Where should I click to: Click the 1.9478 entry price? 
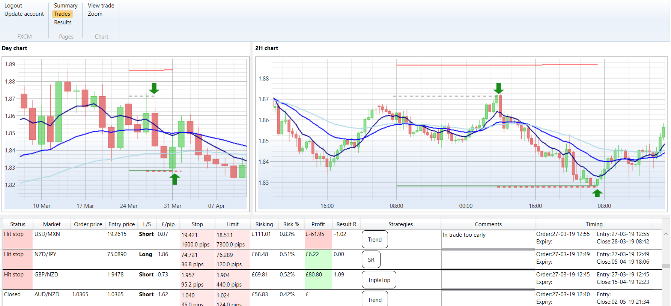pyautogui.click(x=115, y=275)
